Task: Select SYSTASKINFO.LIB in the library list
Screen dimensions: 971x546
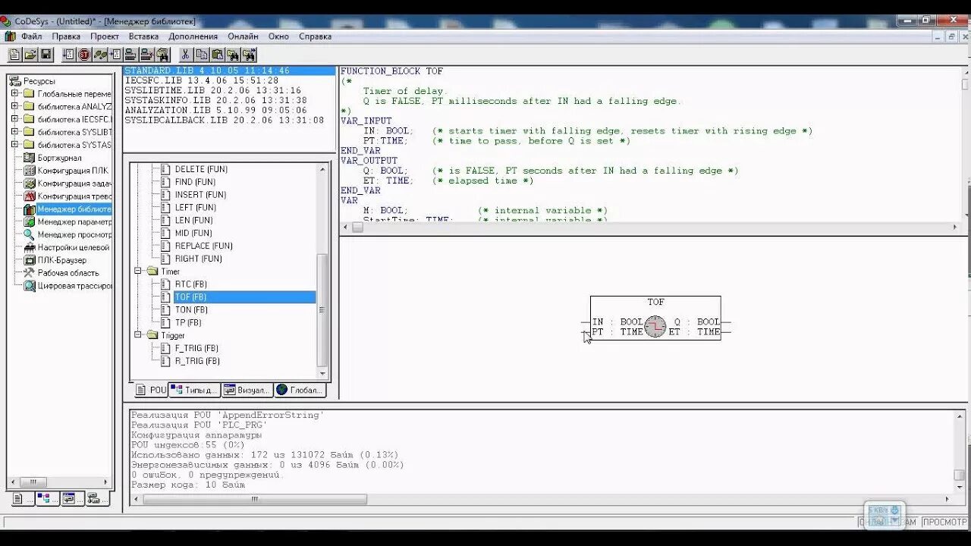Action: 229,100
